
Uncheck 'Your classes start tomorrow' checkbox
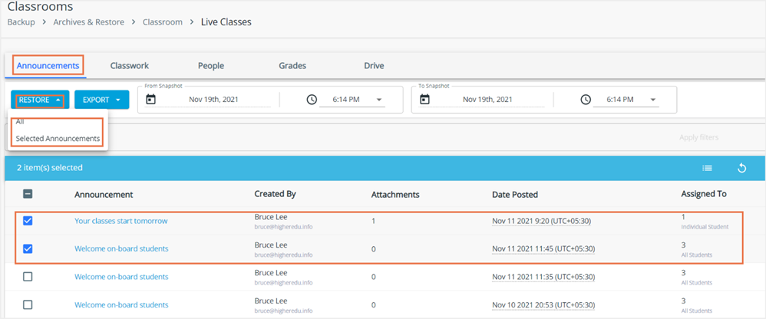point(28,221)
